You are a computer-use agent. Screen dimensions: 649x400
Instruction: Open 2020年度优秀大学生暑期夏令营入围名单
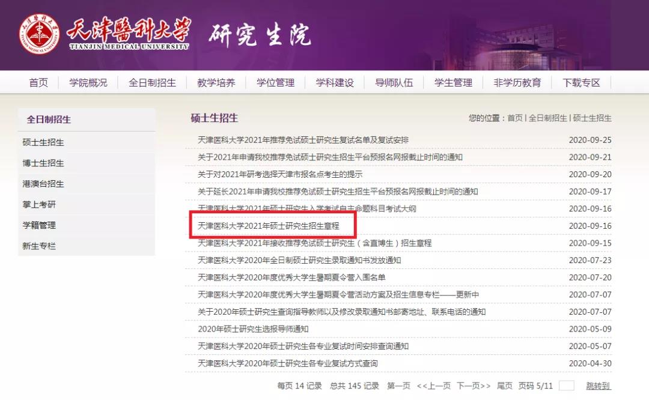pos(291,277)
